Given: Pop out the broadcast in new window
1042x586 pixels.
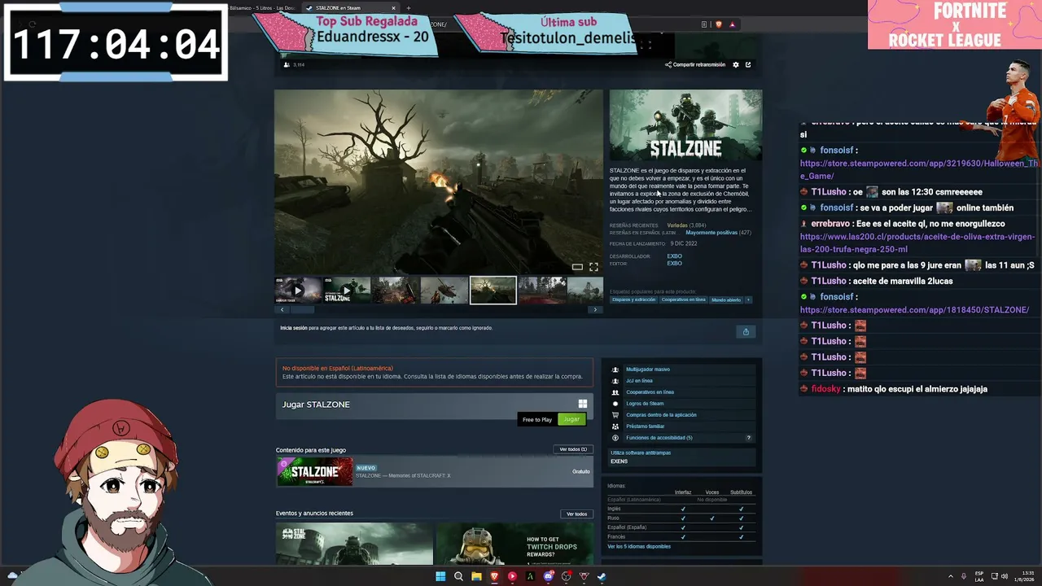Looking at the screenshot, I should pyautogui.click(x=748, y=64).
